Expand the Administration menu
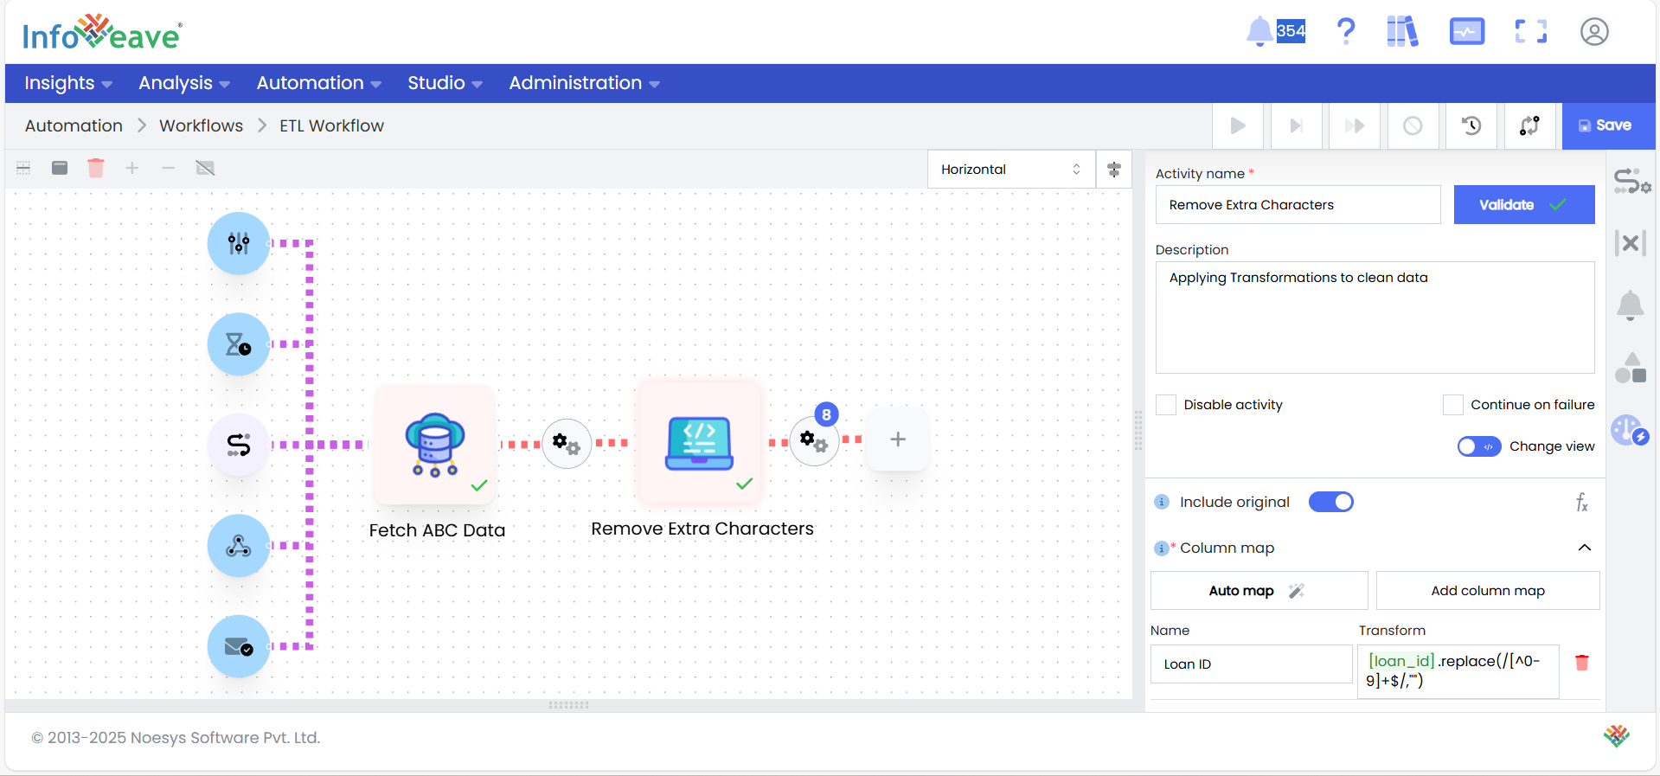 pos(584,83)
